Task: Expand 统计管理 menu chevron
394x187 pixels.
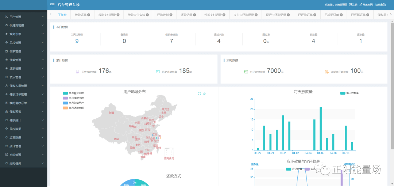Action: pos(43,146)
